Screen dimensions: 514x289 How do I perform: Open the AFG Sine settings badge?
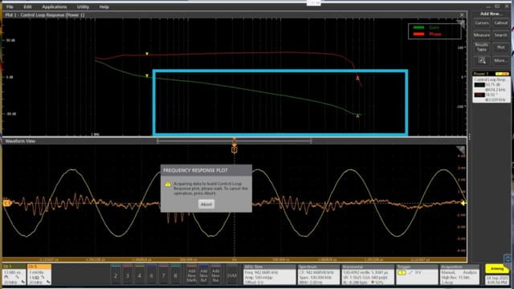(269, 275)
